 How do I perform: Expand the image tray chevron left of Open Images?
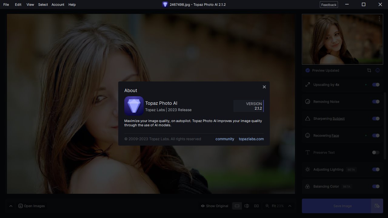click(x=11, y=206)
